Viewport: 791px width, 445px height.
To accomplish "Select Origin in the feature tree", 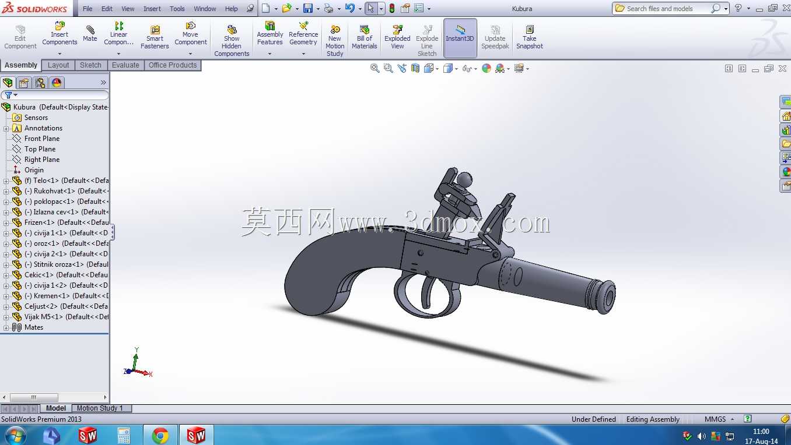I will coord(34,170).
